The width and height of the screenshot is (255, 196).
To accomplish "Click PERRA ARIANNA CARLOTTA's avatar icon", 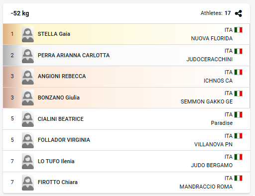I will point(28,55).
